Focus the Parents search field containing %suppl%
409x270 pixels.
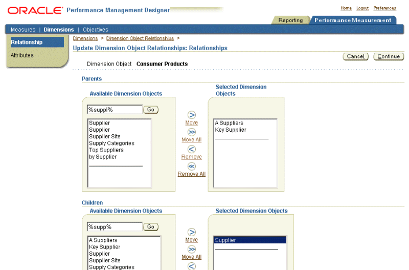(115, 110)
